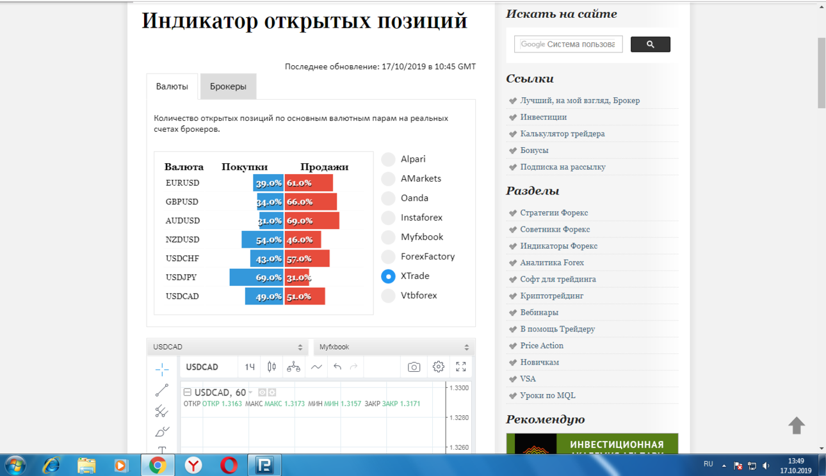826x476 pixels.
Task: Open the Уроки по MQL section
Action: coord(548,395)
